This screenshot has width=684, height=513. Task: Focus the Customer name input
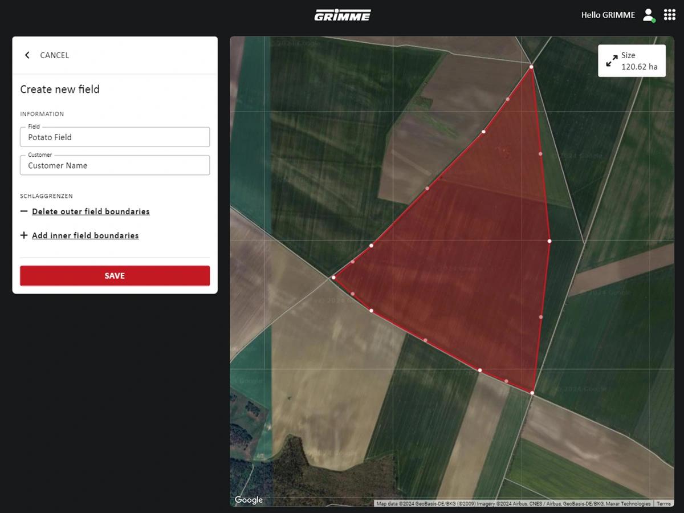[x=115, y=166]
